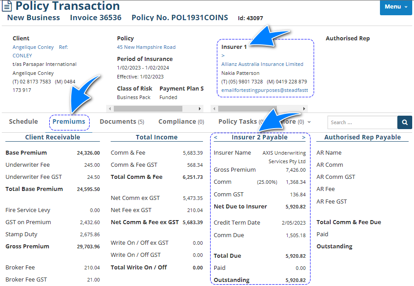Open 45 New Hampshire Road policy link
Image resolution: width=414 pixels, height=286 pixels.
pos(146,47)
